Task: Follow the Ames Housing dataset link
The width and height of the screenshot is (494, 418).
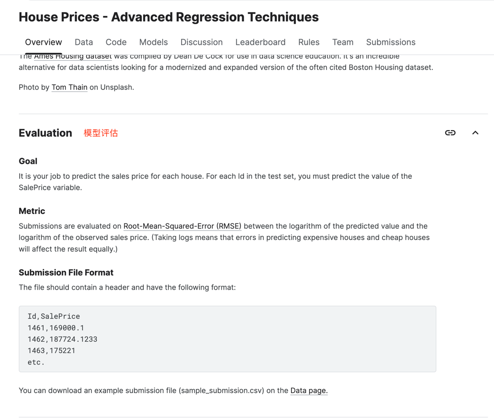Action: pyautogui.click(x=73, y=57)
